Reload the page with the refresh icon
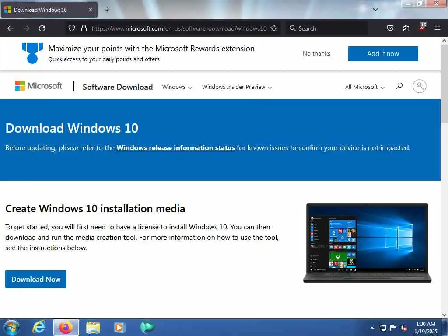 (42, 28)
